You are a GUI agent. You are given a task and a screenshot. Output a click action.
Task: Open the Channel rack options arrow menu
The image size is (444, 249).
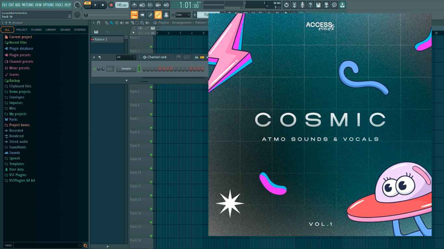94,57
